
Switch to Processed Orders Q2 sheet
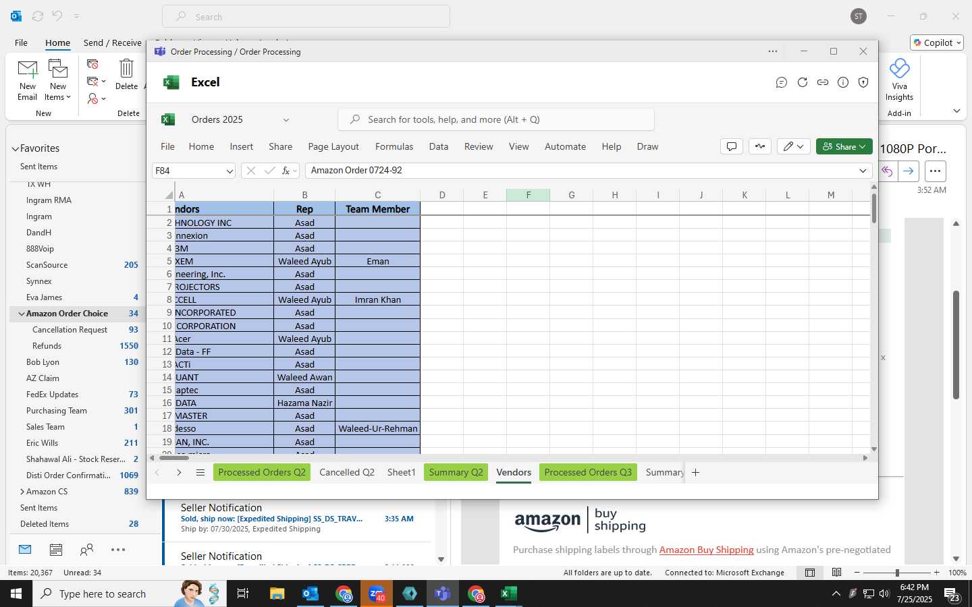tap(262, 472)
